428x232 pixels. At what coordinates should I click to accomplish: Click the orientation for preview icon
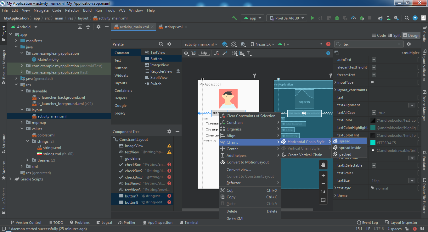tap(234, 44)
